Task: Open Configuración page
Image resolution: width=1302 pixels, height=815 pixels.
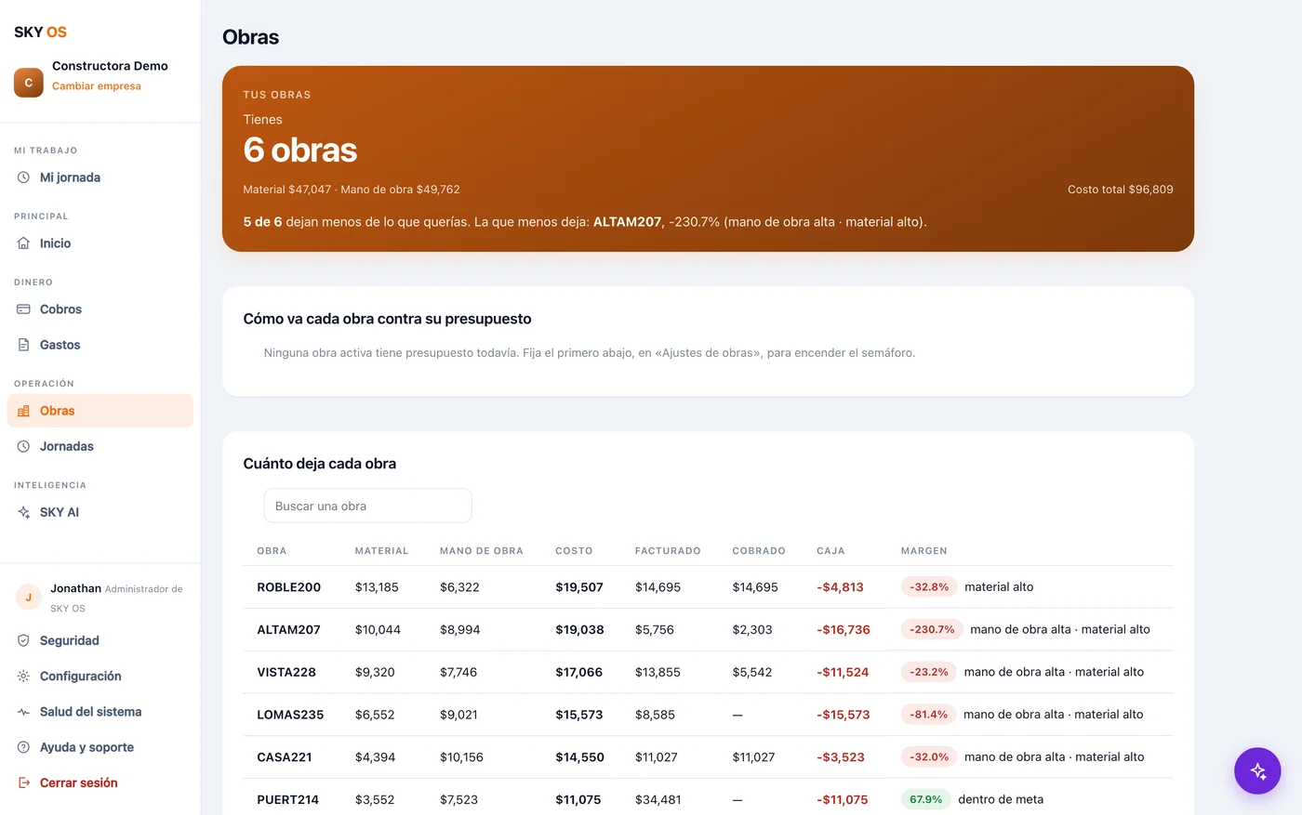Action: (100, 676)
